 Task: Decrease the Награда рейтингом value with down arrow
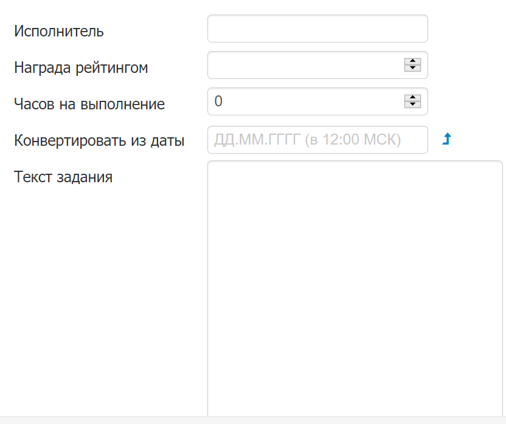point(412,68)
